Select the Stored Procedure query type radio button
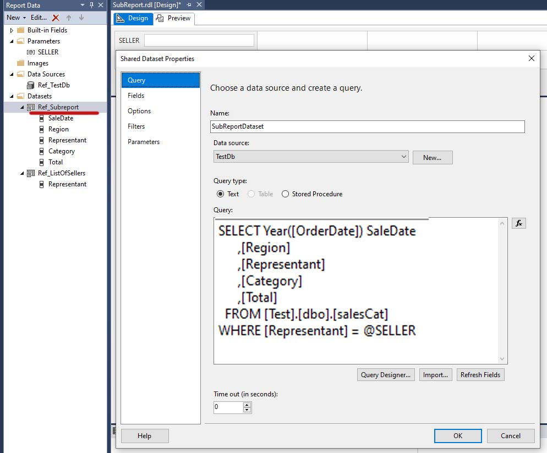The image size is (547, 453). (285, 194)
